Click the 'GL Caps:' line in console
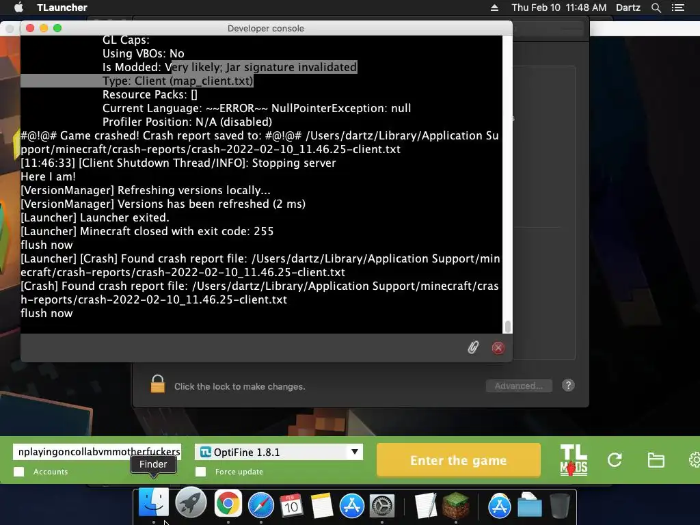 tap(126, 40)
